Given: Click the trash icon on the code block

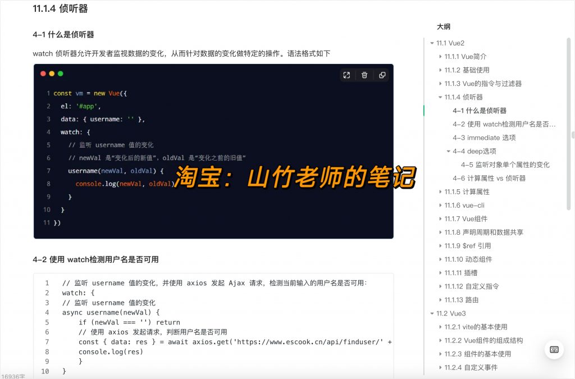Looking at the screenshot, I should click(x=365, y=75).
